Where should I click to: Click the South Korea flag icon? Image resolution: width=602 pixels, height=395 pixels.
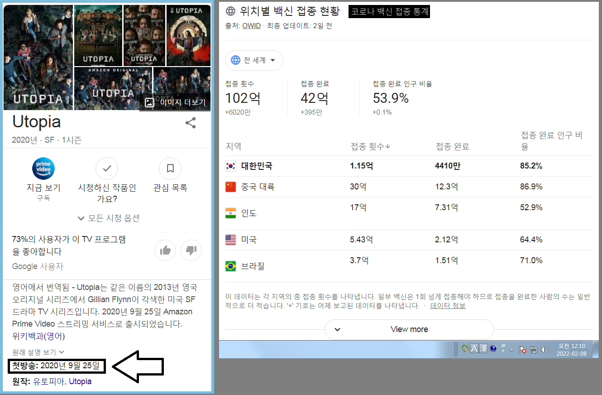click(230, 166)
